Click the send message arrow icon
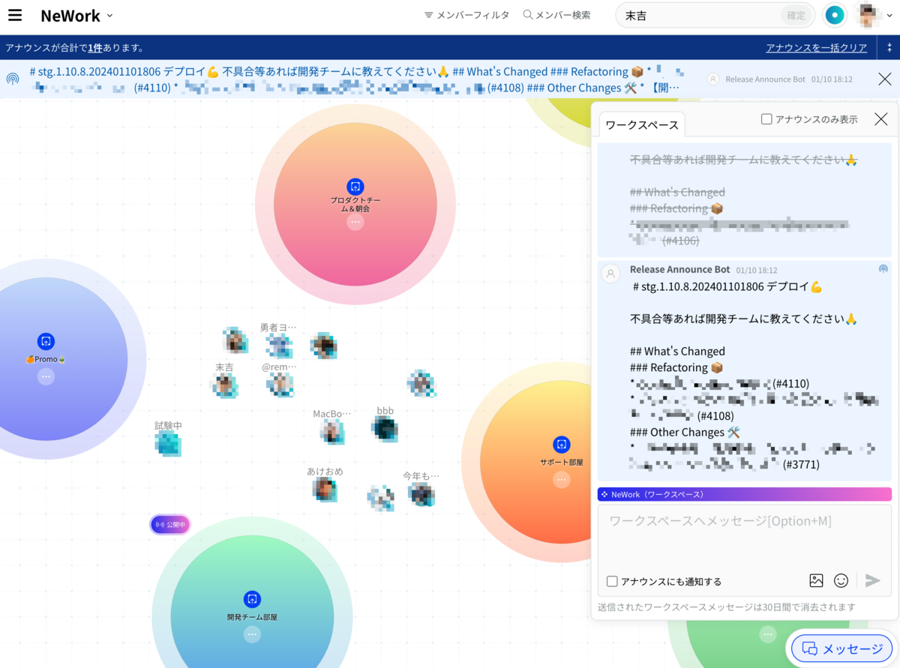900x668 pixels. 872,580
